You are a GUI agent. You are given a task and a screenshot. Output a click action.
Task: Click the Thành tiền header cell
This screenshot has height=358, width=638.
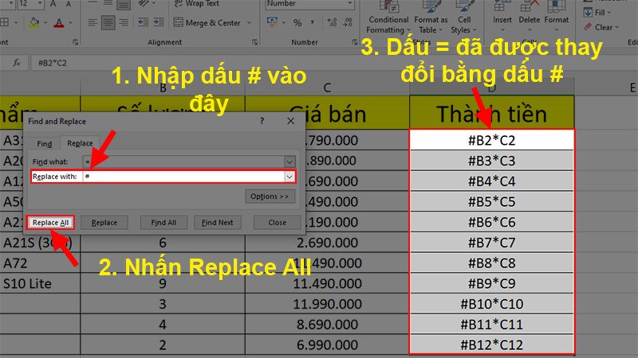click(x=491, y=113)
